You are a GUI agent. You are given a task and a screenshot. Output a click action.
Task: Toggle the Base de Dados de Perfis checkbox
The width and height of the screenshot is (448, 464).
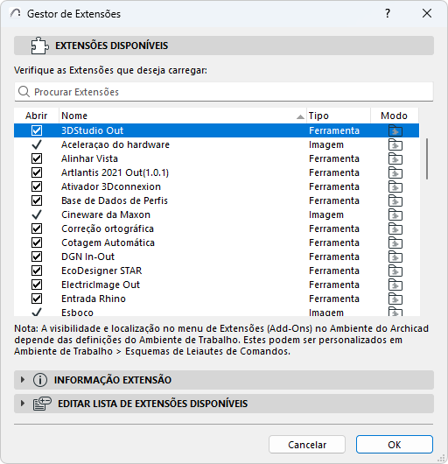pos(37,200)
